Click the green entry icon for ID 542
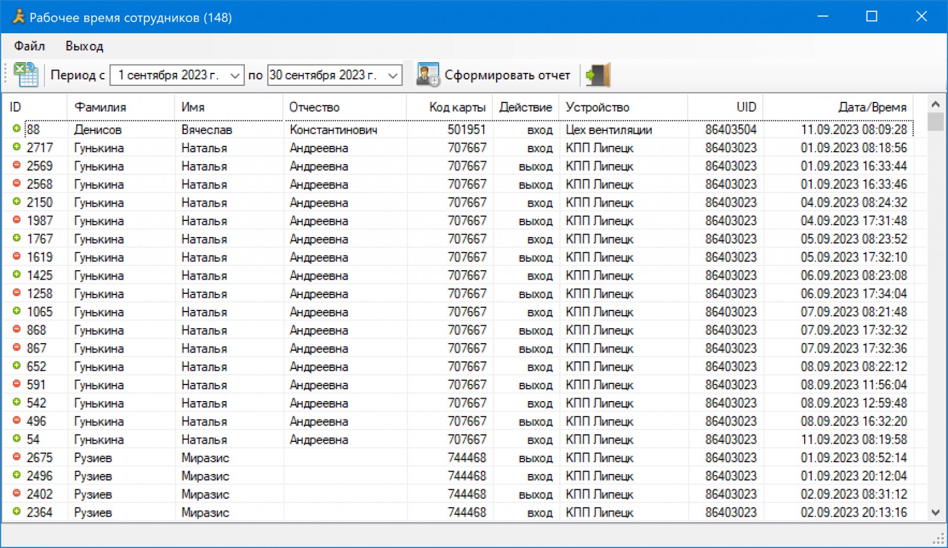Viewport: 948px width, 548px height. pyautogui.click(x=17, y=402)
